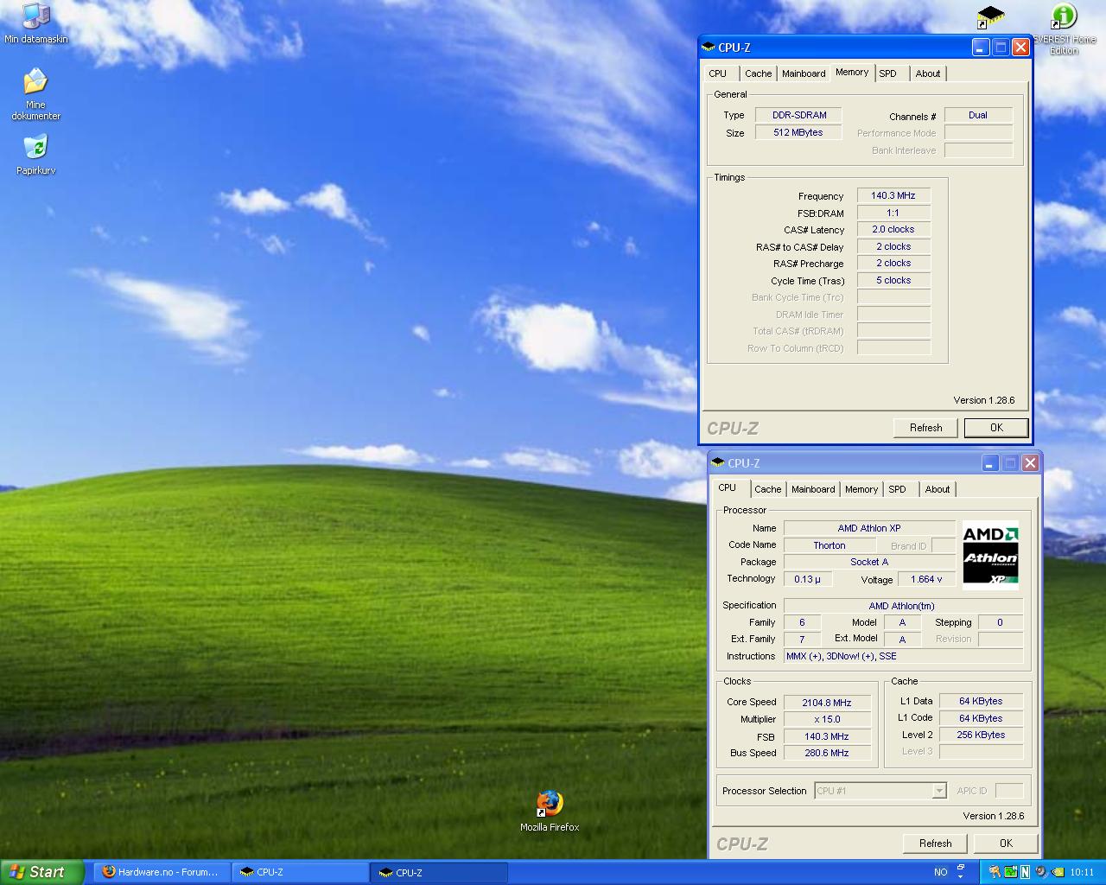Open the Mozilla Firefox desktop shortcut
1106x885 pixels.
coord(550,811)
